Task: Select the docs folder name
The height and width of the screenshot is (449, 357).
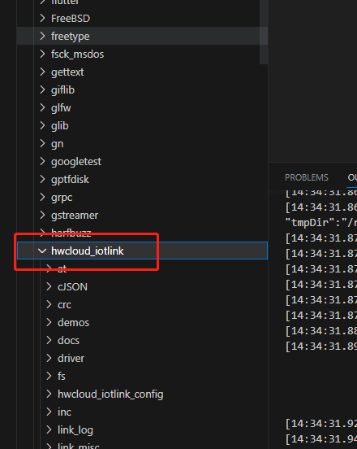Action: click(68, 341)
